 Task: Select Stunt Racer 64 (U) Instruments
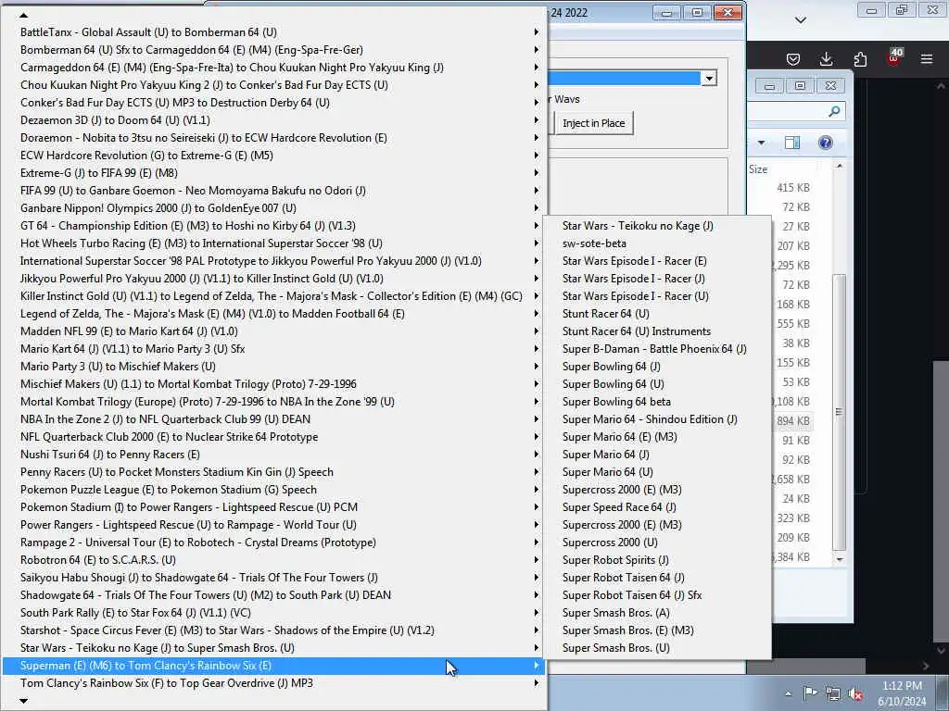tap(657, 331)
